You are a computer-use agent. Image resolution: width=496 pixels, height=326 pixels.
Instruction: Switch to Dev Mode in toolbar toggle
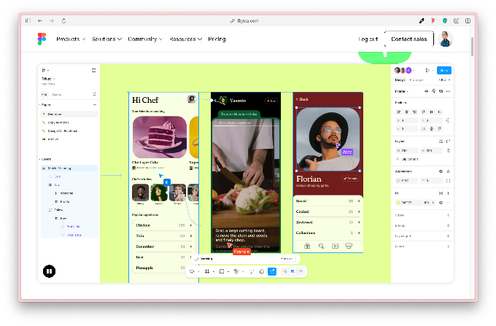click(301, 271)
